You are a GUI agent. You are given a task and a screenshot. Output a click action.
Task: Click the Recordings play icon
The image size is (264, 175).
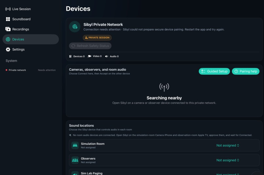pos(8,29)
